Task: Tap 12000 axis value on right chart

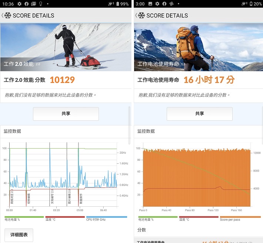Action: tap(257, 153)
